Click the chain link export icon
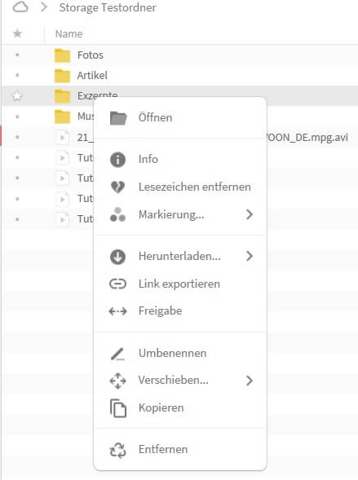Screen dimensions: 358x480 point(118,284)
